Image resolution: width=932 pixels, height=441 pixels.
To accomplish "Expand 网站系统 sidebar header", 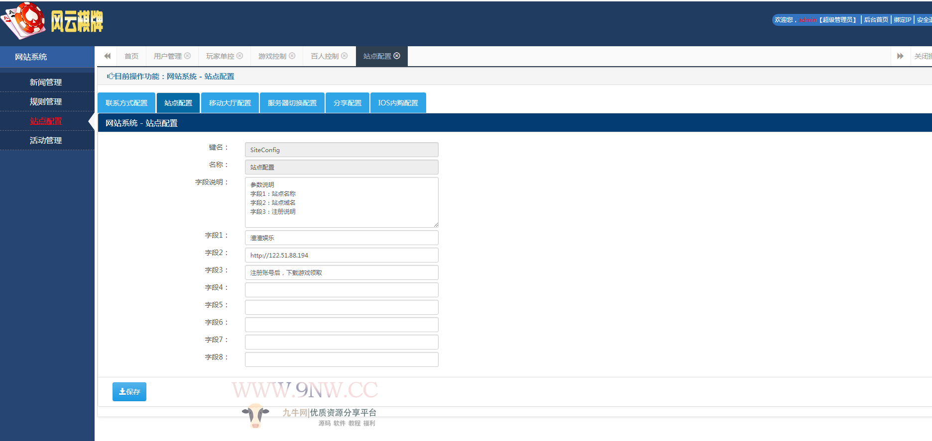I will tap(47, 57).
